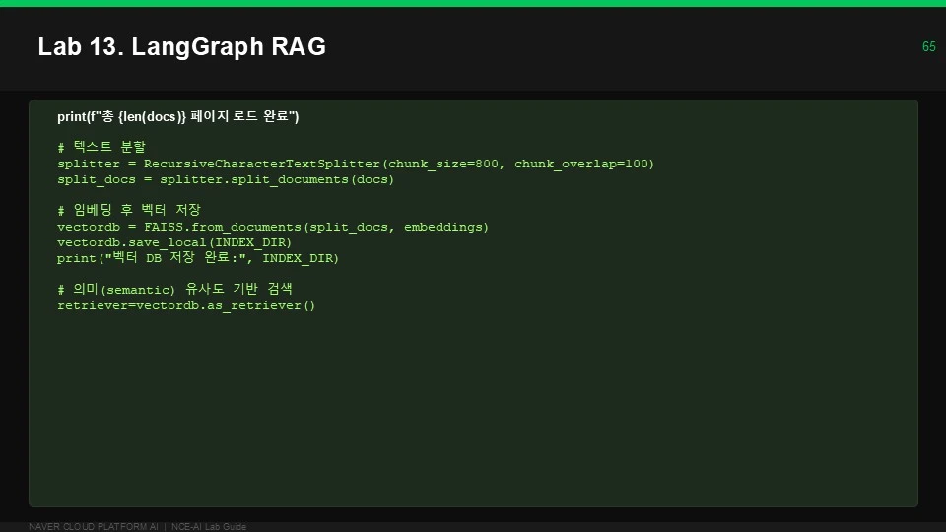Screen dimensions: 946x532
Task: Click the 'vectordb = FAISS.from_documents' line
Action: (273, 227)
